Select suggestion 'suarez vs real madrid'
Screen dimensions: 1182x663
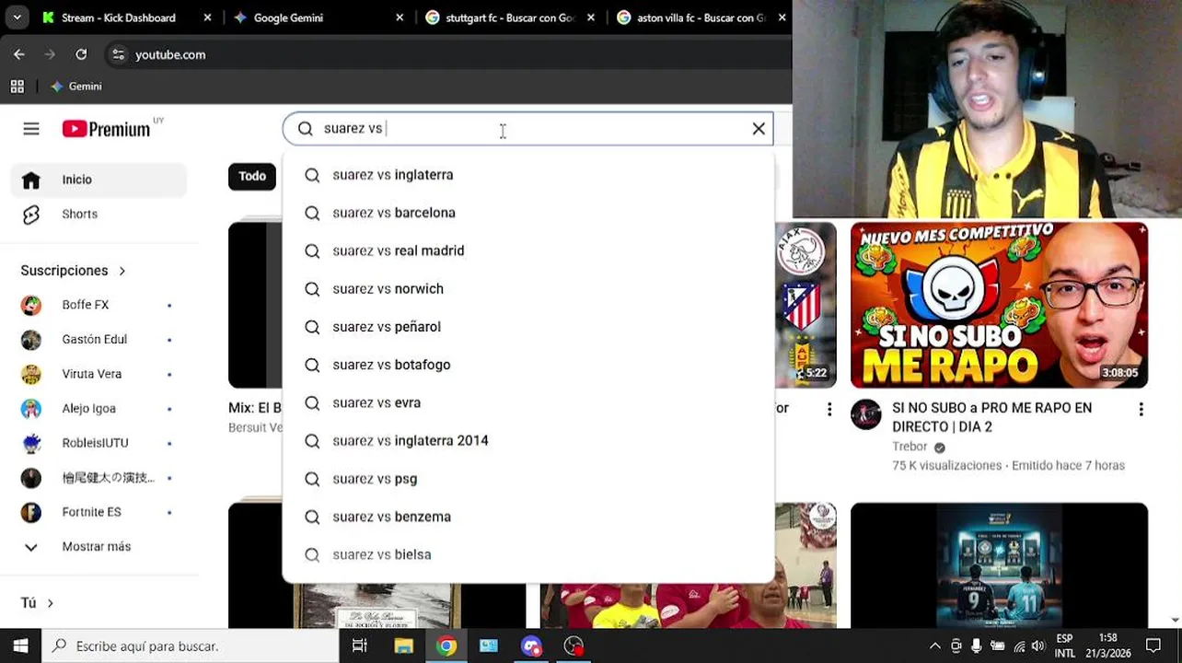click(x=527, y=250)
